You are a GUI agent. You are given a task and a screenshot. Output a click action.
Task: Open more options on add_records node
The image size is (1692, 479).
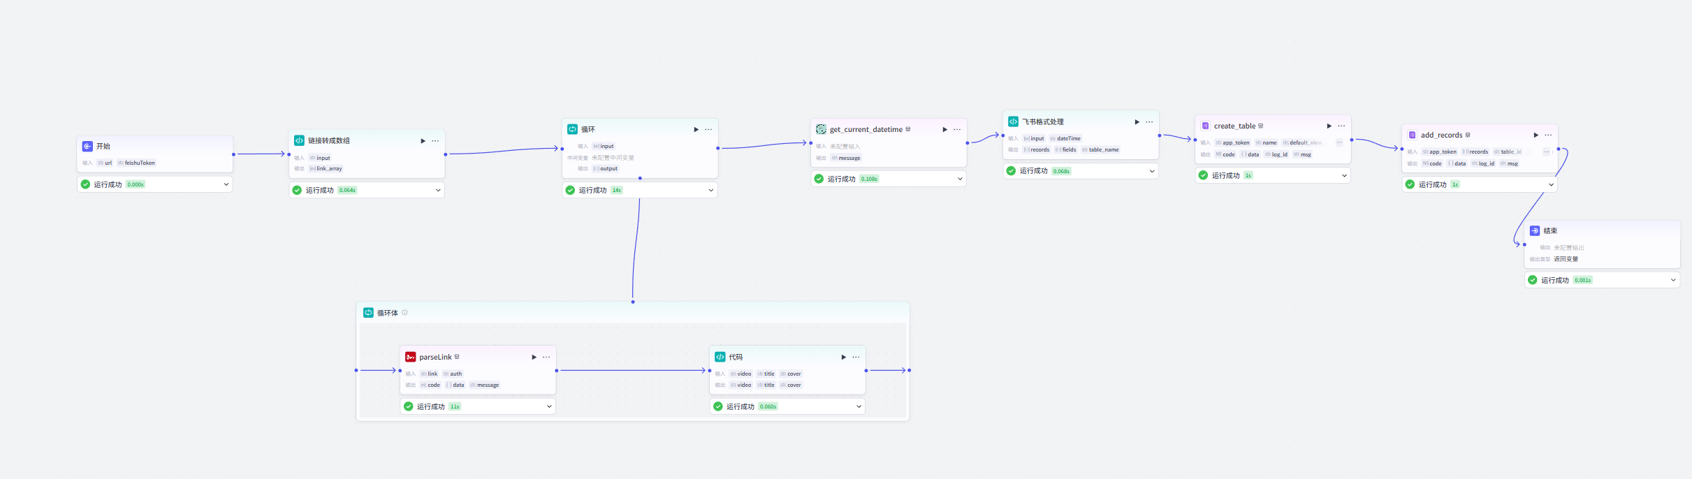pyautogui.click(x=1548, y=135)
